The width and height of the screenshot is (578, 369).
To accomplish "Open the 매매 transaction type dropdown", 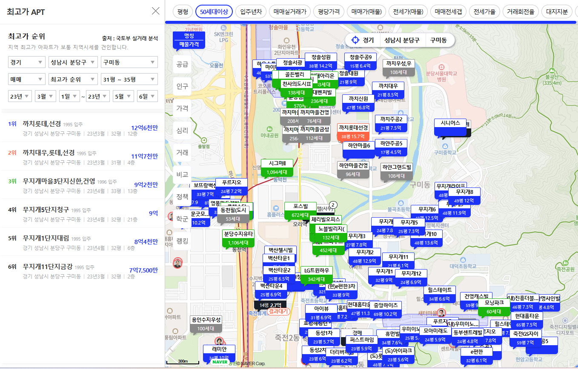I will tap(27, 79).
